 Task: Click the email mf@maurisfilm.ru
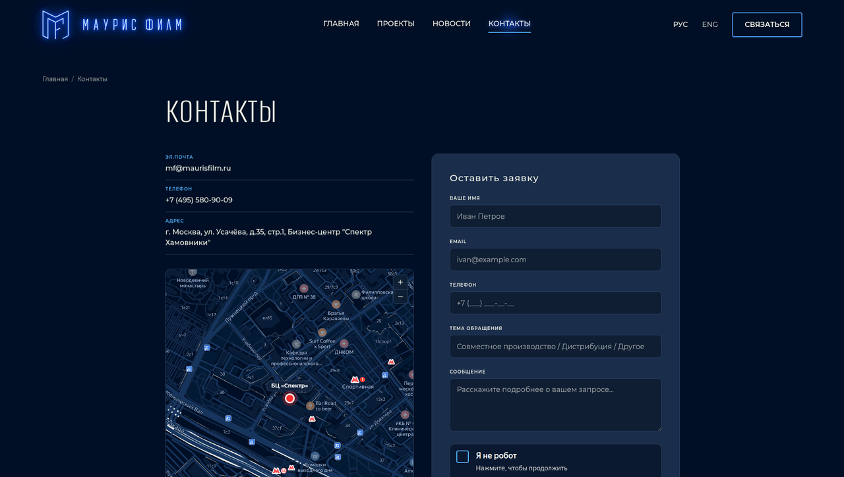click(198, 168)
